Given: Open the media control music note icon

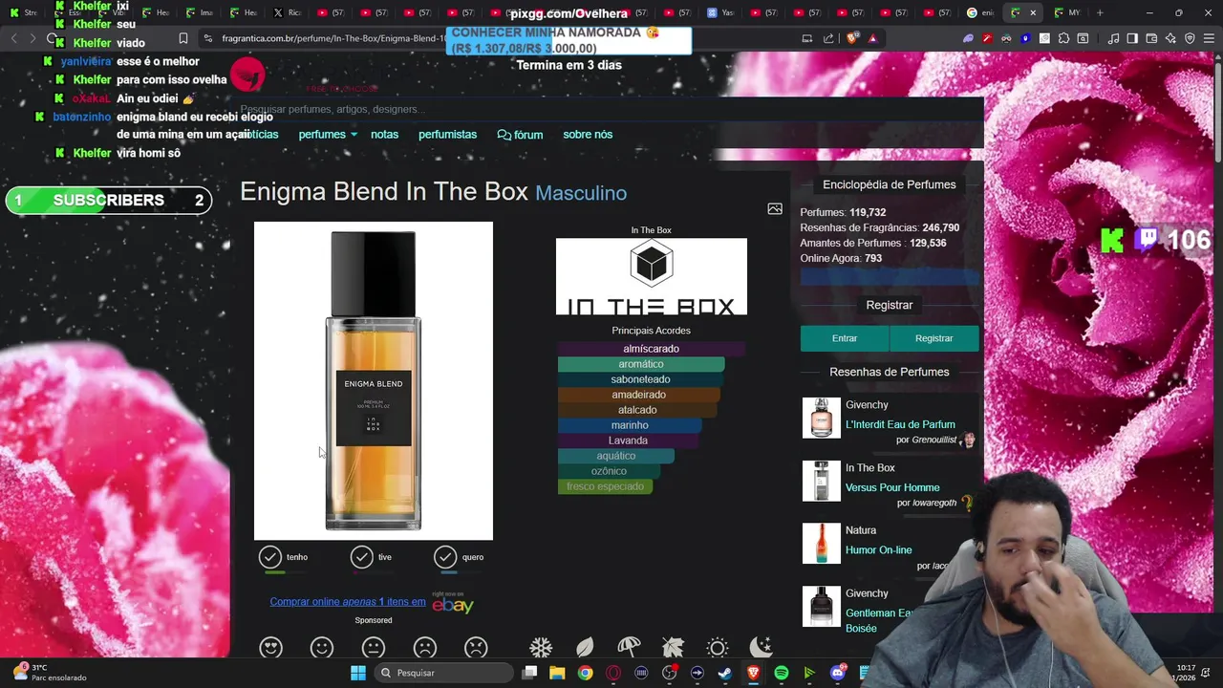Looking at the screenshot, I should [1113, 38].
